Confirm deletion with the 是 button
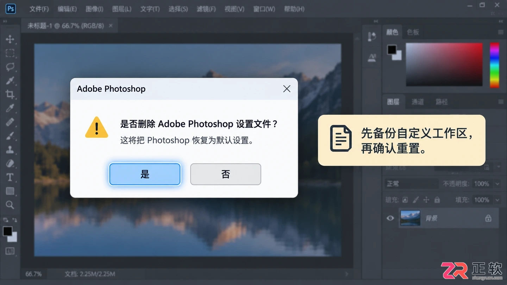Image resolution: width=507 pixels, height=285 pixels. click(x=145, y=174)
